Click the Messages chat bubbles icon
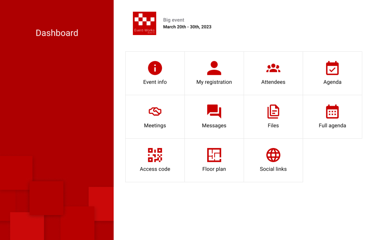 tap(214, 112)
